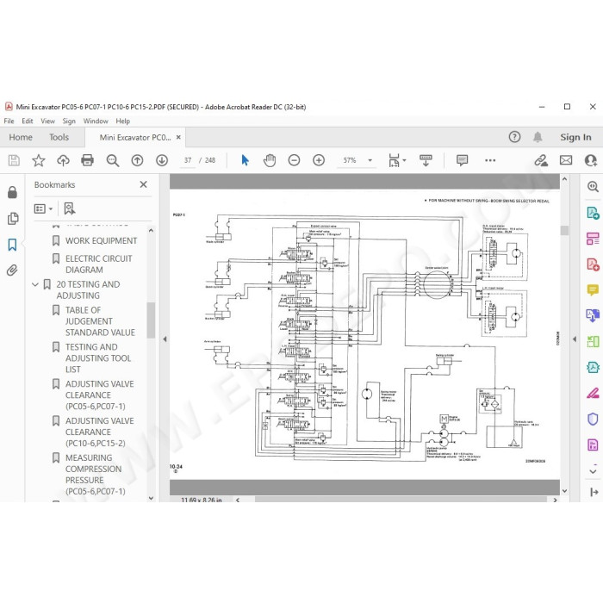The height and width of the screenshot is (603, 603).
Task: Select the Hand pan tool
Action: pyautogui.click(x=270, y=160)
